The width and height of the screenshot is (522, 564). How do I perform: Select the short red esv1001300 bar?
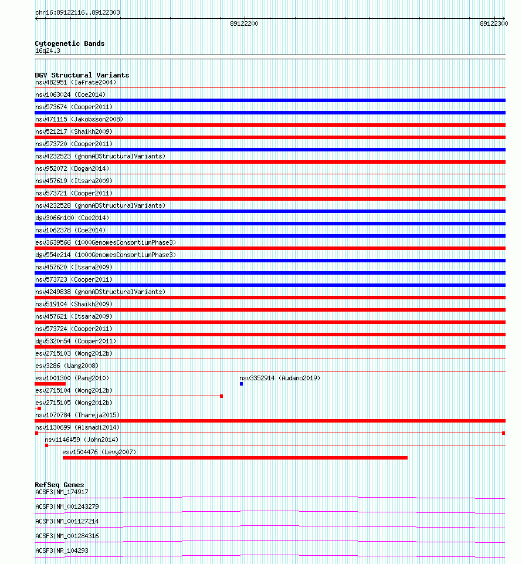click(50, 384)
